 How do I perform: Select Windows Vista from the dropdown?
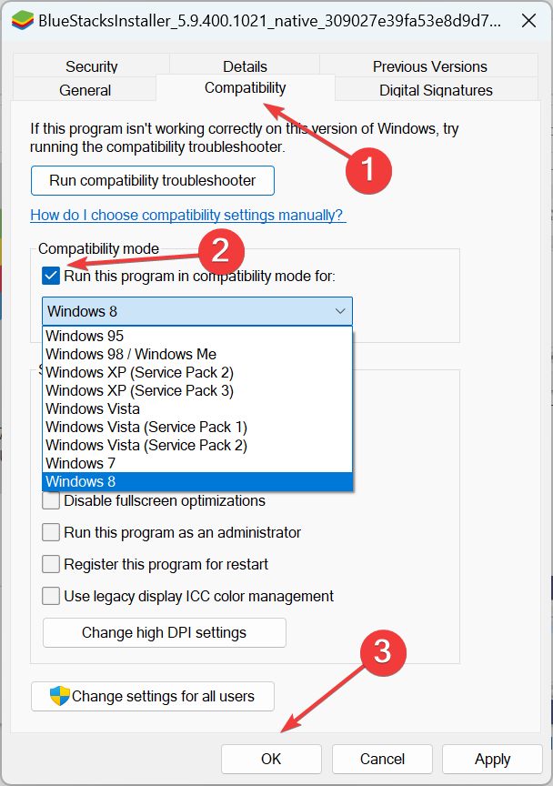point(92,408)
